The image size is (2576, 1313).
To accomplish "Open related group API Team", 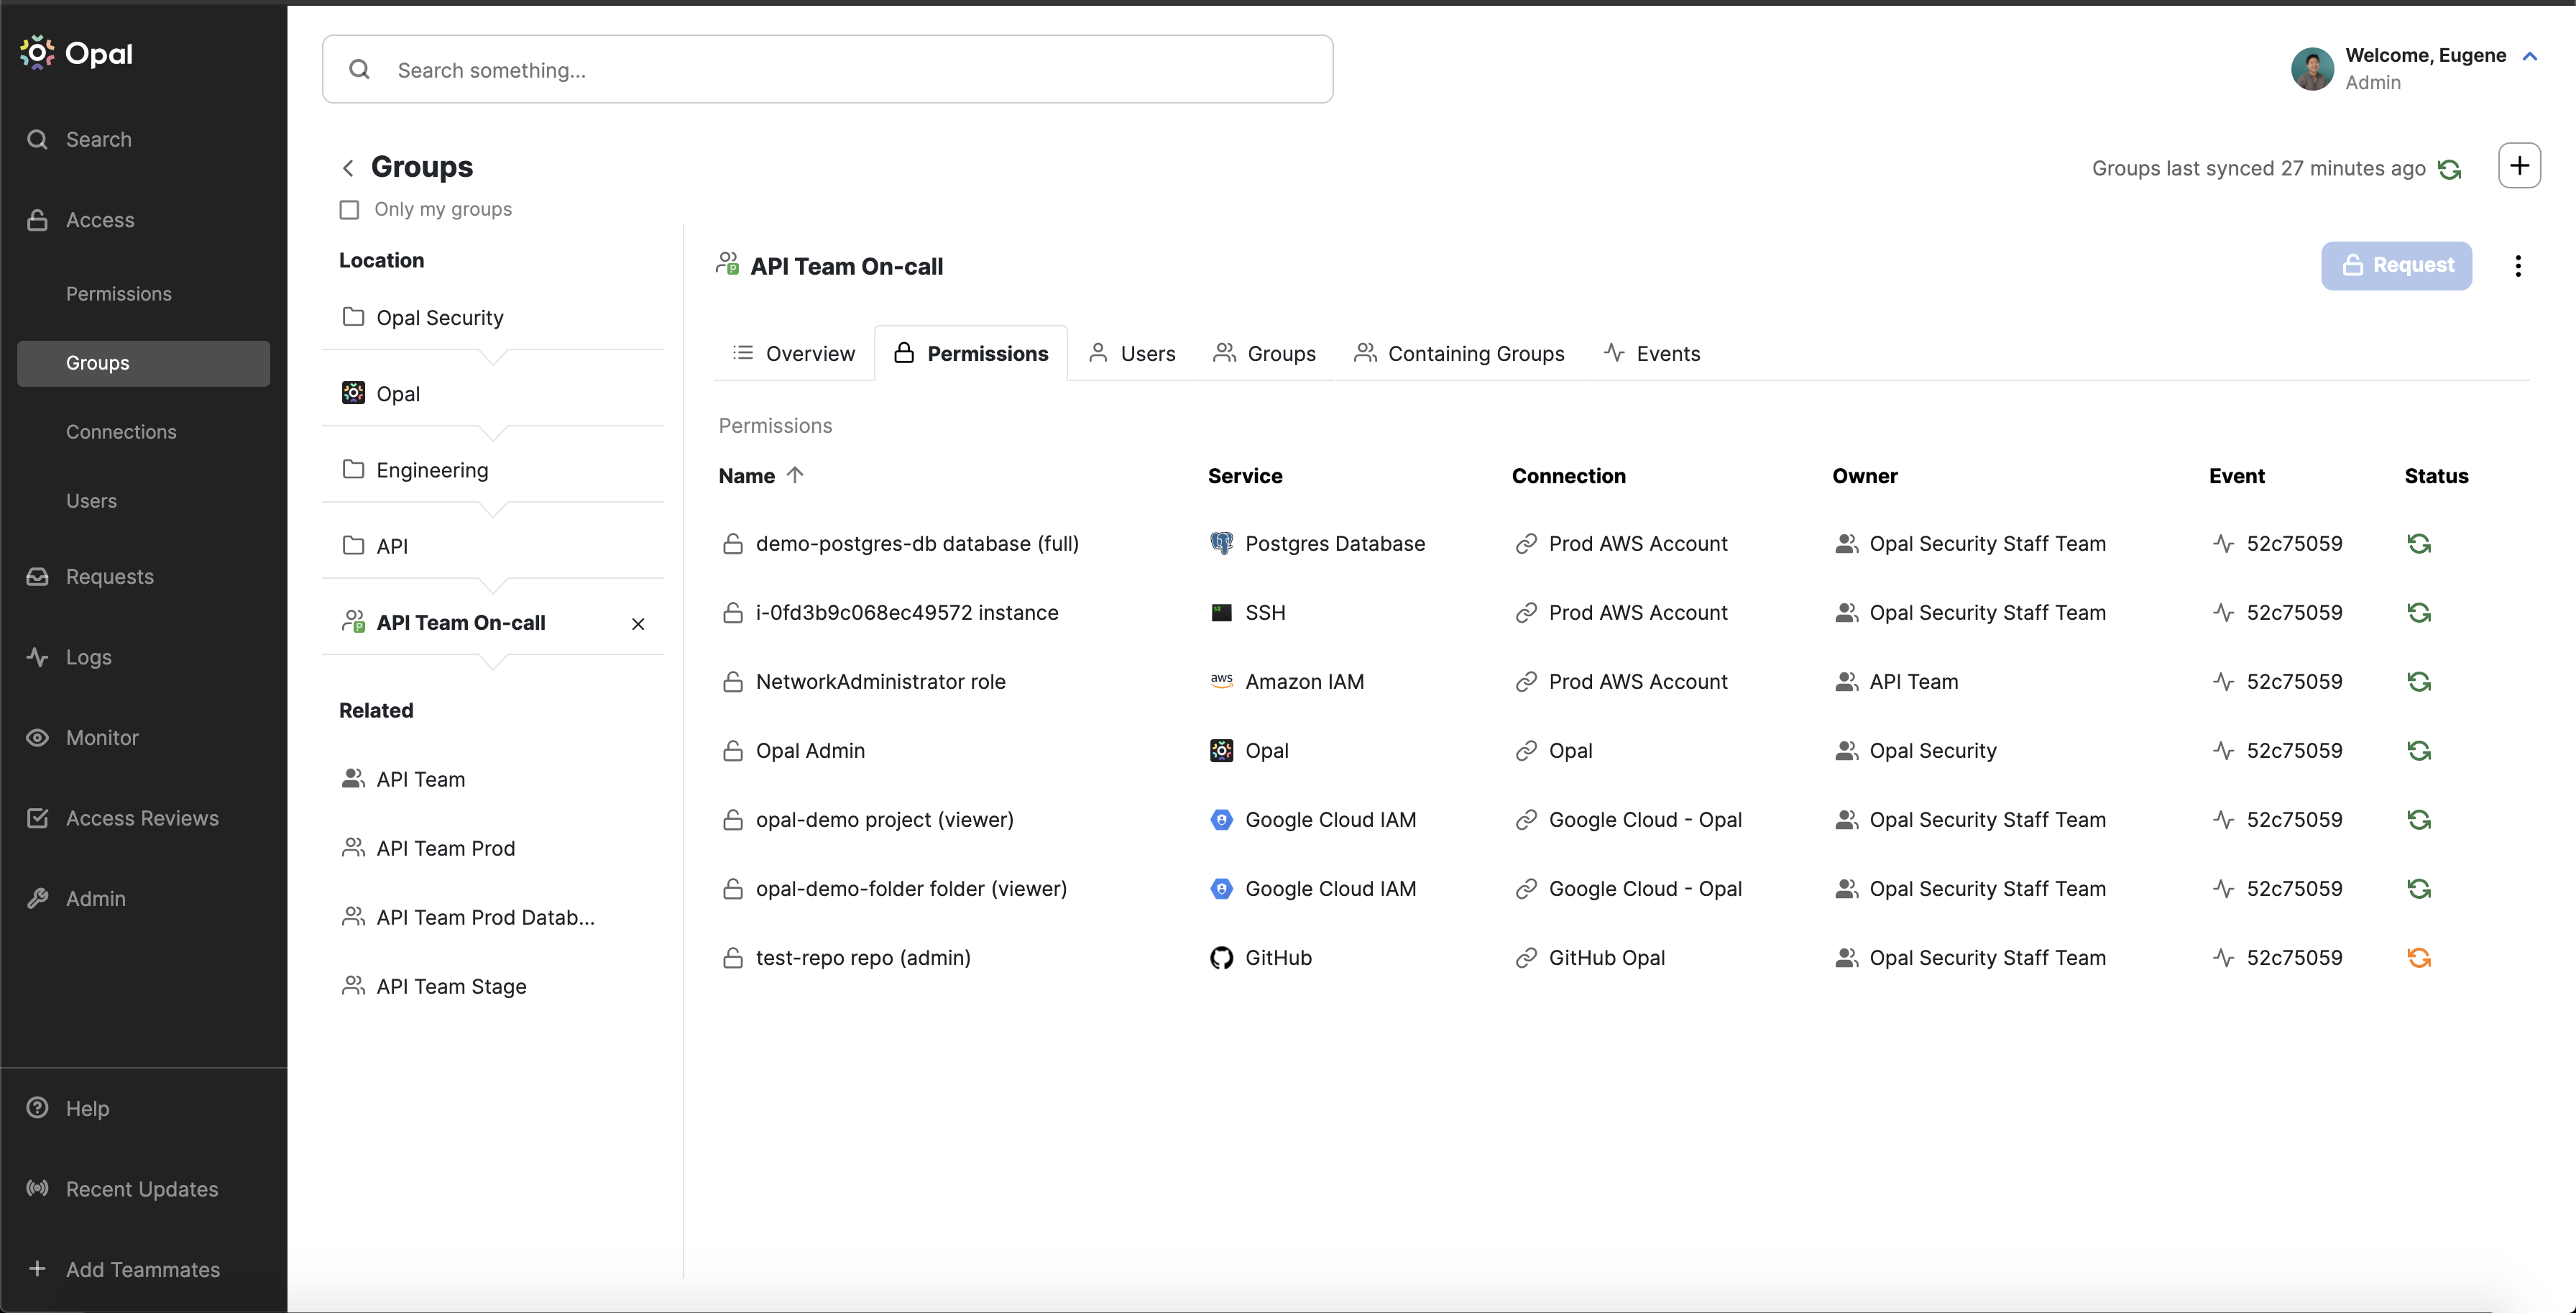I will coord(404,779).
